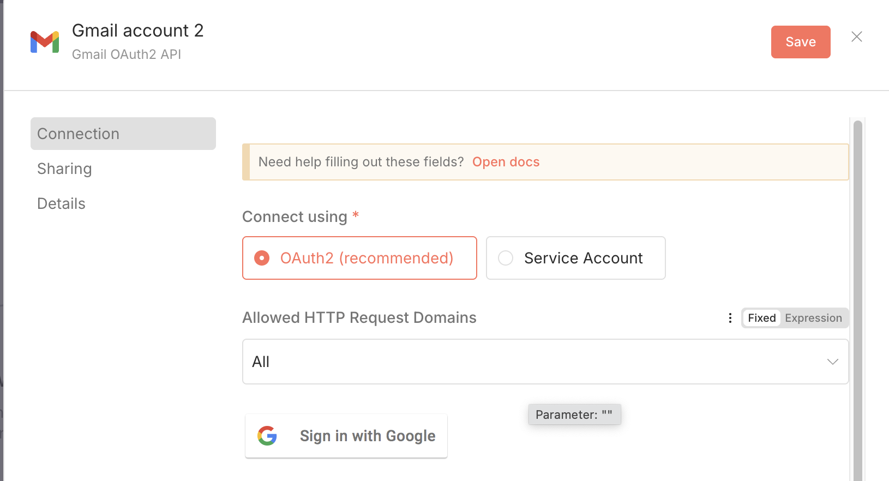Switch parameter mode to Expression
This screenshot has width=889, height=481.
click(x=813, y=318)
